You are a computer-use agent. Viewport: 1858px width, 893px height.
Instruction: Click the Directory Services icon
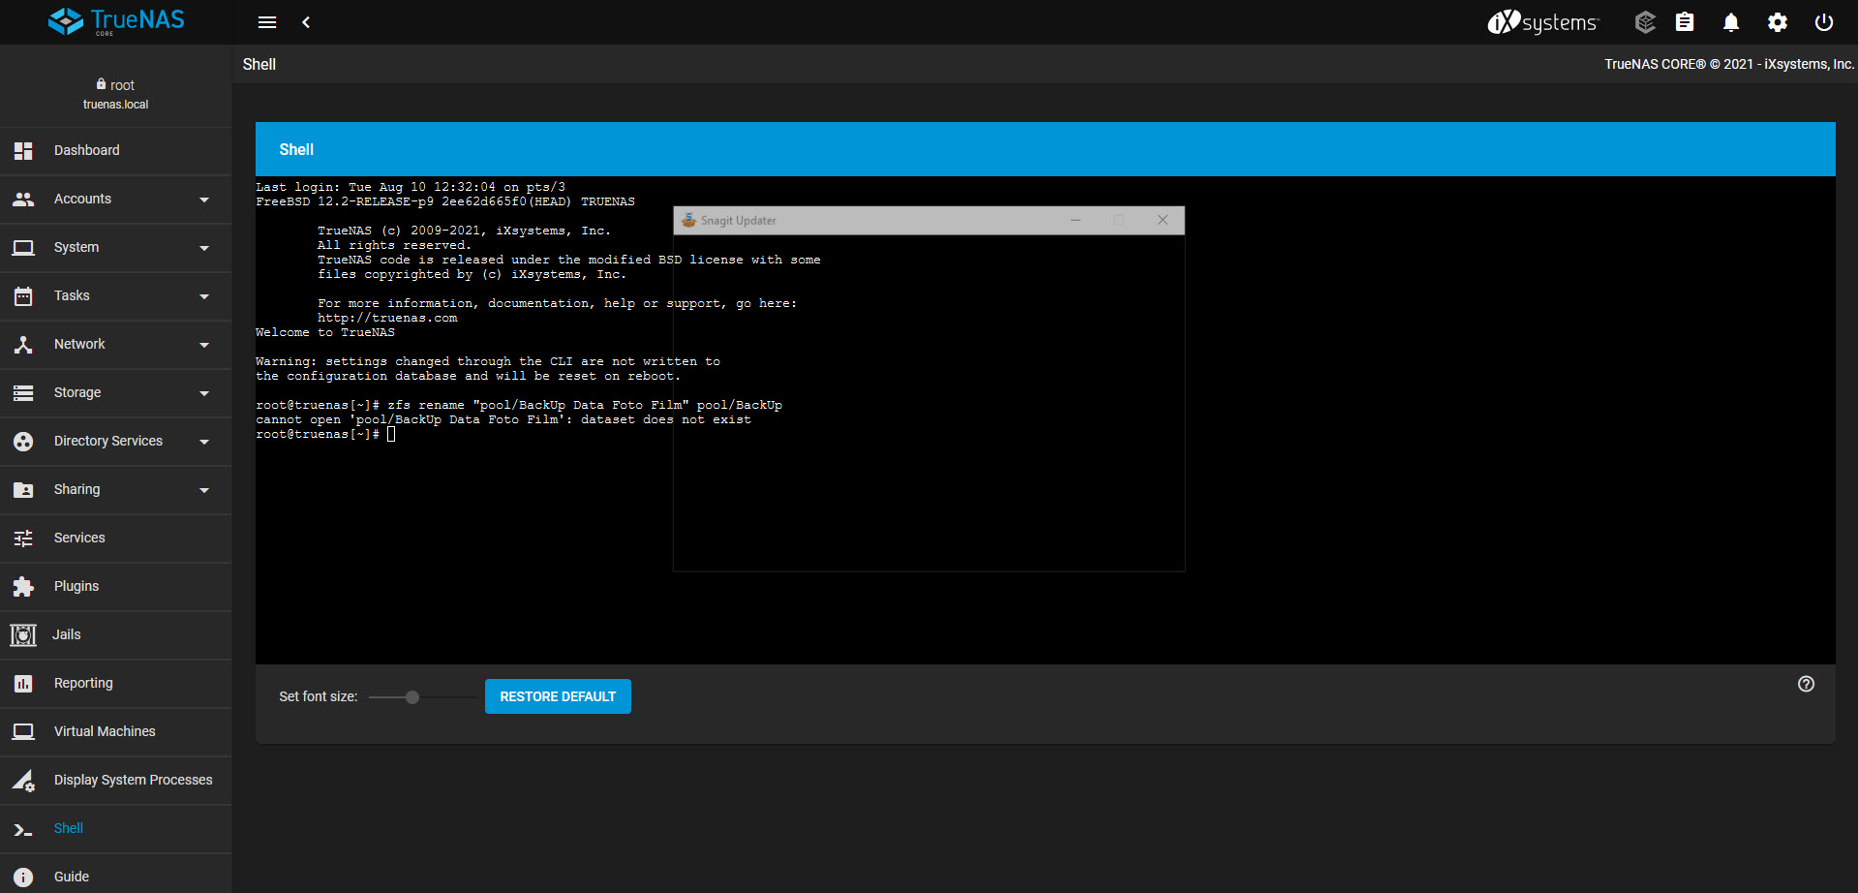[x=23, y=441]
